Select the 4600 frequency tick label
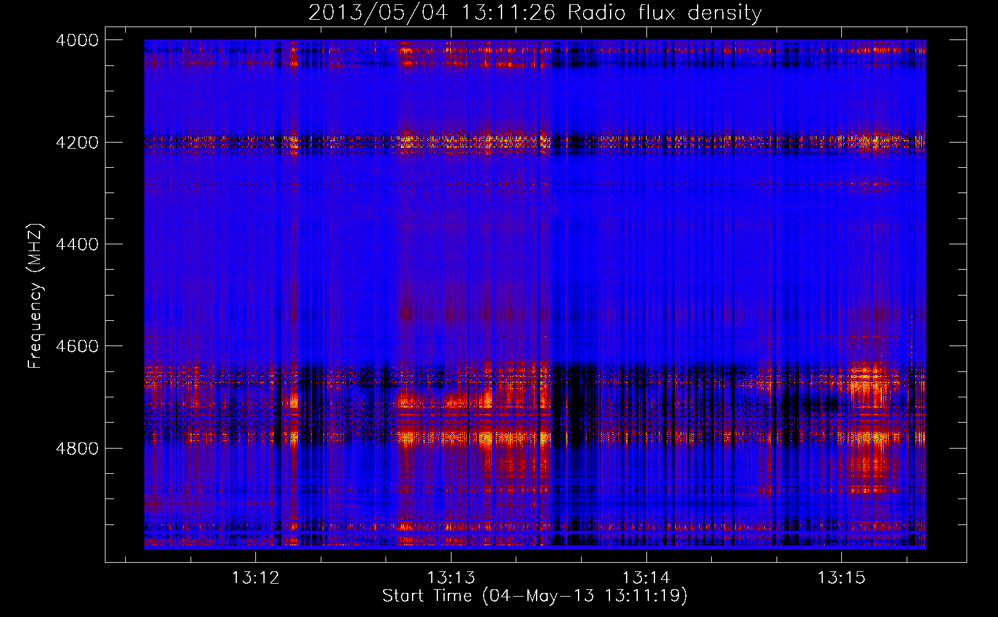998x617 pixels. pyautogui.click(x=77, y=346)
